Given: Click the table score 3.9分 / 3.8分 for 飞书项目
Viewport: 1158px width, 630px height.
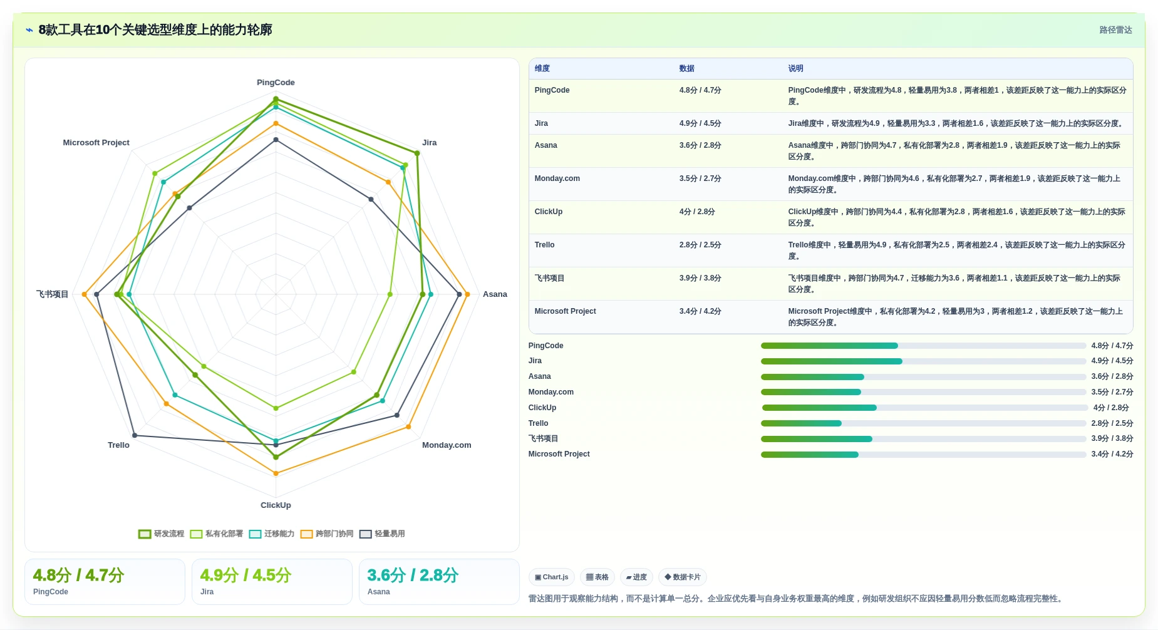Looking at the screenshot, I should click(700, 278).
